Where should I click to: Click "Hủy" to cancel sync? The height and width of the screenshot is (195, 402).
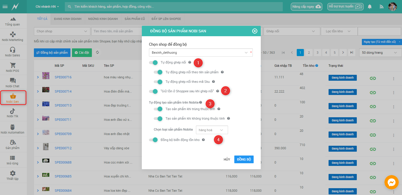[227, 159]
